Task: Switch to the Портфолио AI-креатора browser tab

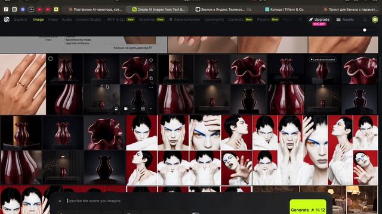Action: click(x=95, y=10)
